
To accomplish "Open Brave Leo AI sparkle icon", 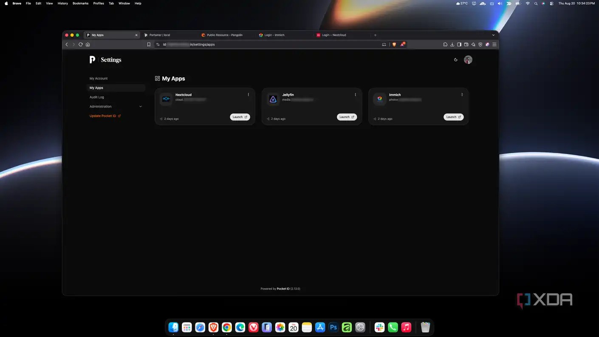I will coord(473,45).
